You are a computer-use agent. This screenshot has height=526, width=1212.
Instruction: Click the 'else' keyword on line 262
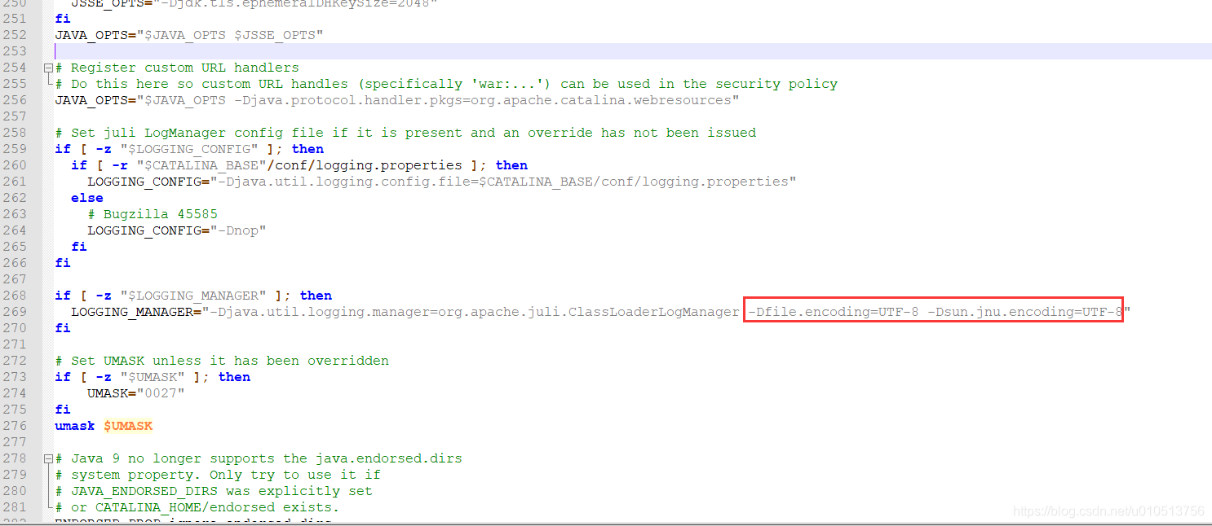pyautogui.click(x=87, y=198)
